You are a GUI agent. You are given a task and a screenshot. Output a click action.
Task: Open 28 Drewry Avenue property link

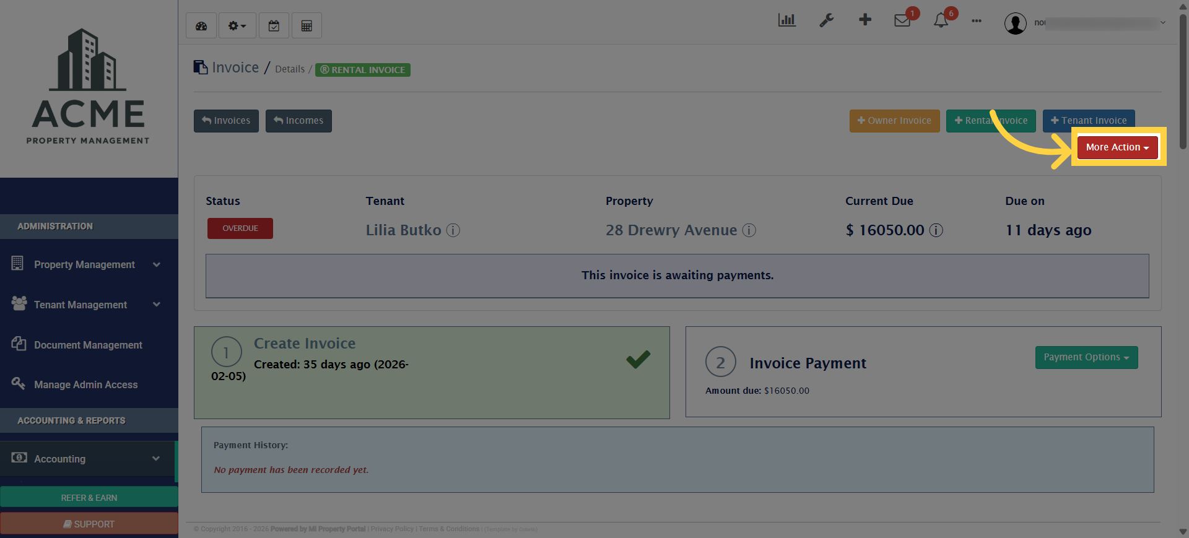(671, 230)
